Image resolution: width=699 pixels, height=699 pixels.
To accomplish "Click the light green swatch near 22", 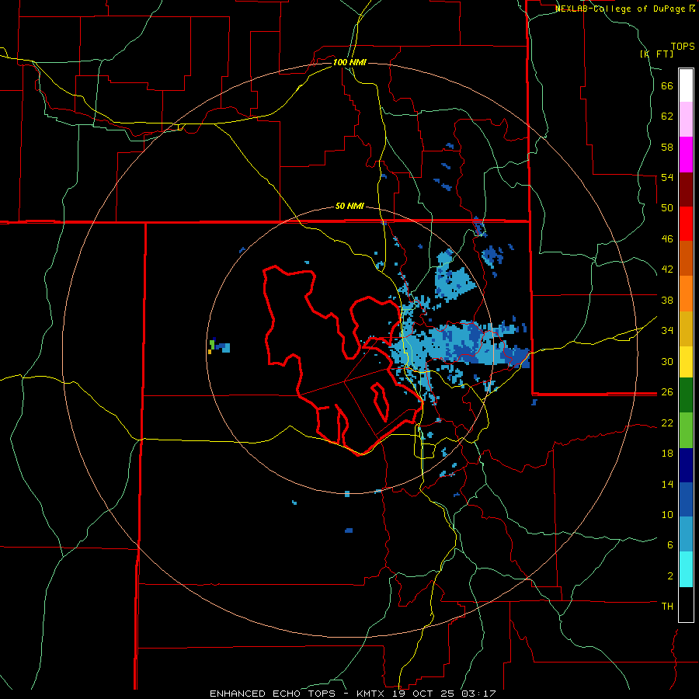I will click(x=686, y=430).
